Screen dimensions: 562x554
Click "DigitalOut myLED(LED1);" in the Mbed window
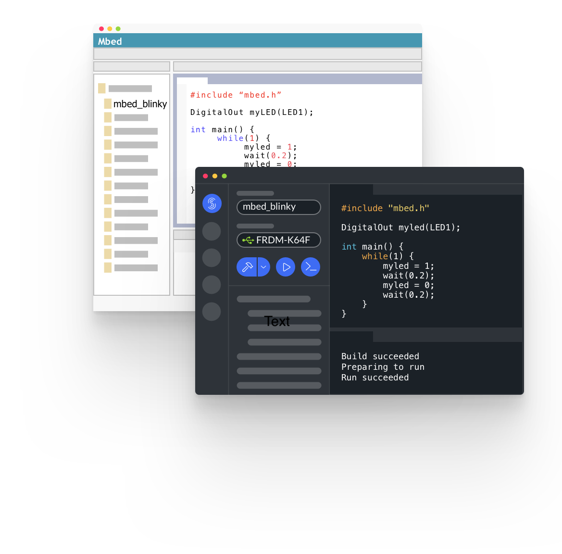coord(251,112)
